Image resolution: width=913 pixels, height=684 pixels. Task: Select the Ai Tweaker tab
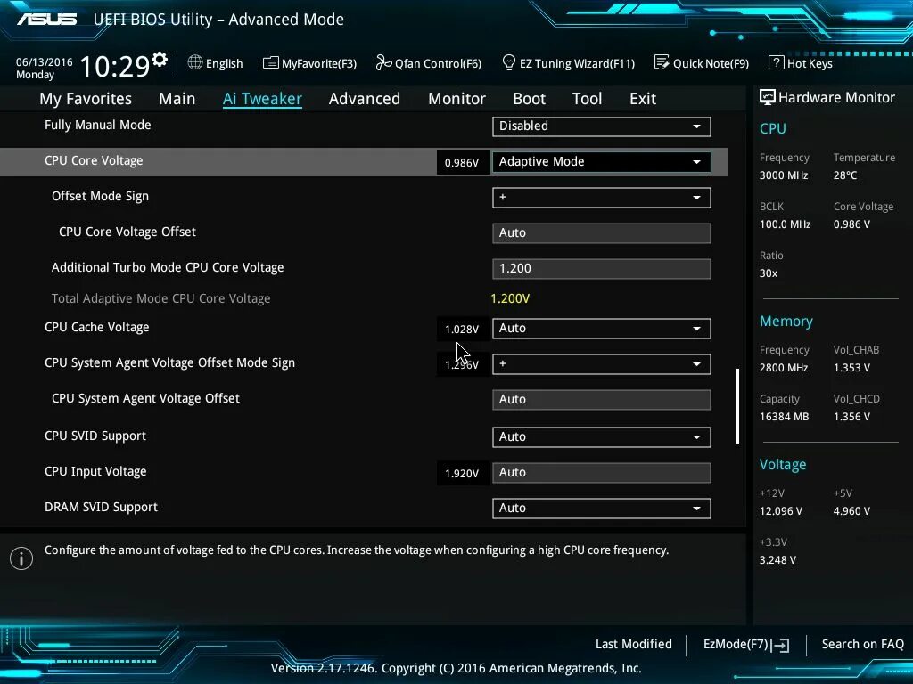tap(262, 99)
